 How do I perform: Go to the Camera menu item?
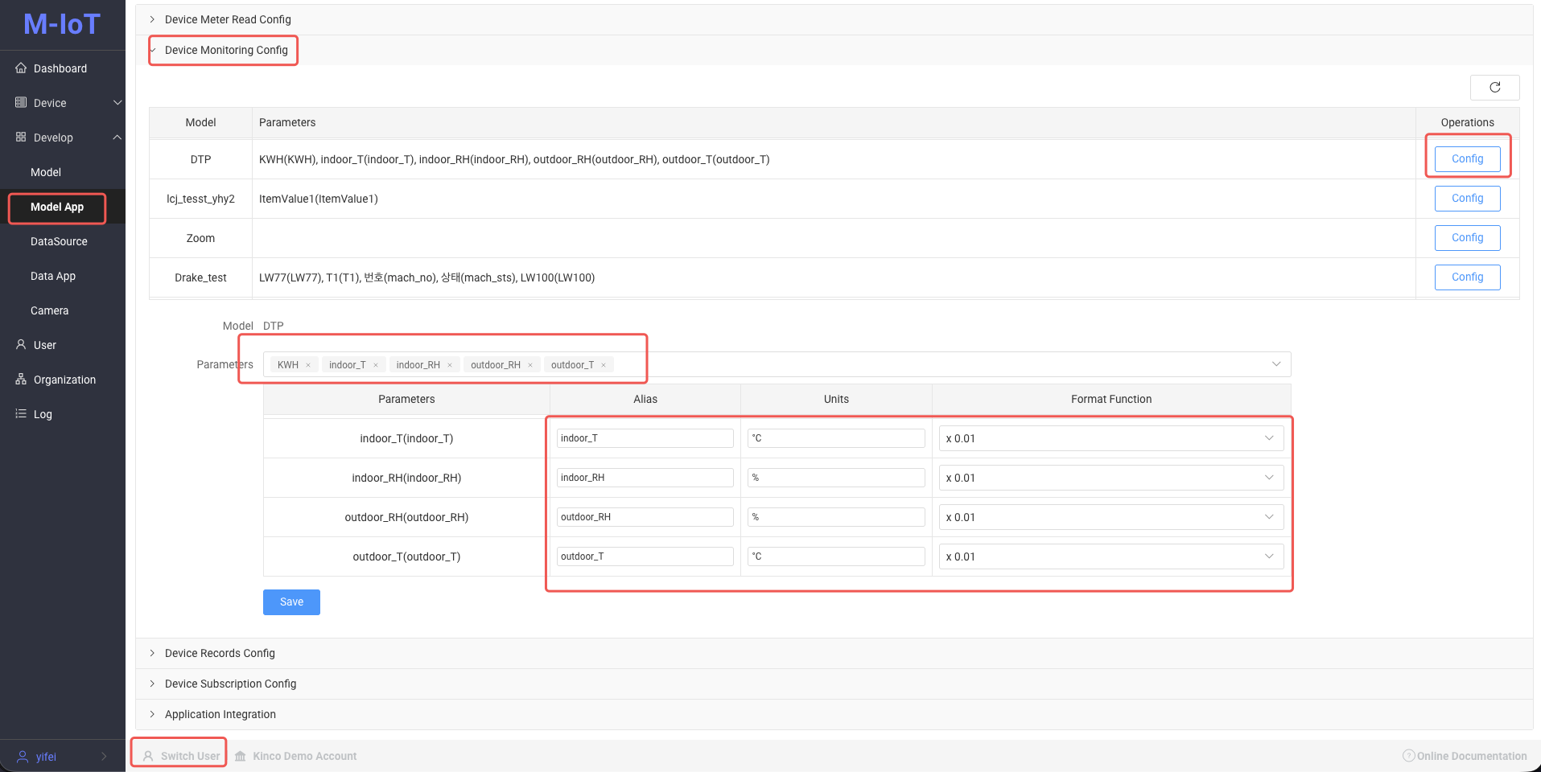49,310
